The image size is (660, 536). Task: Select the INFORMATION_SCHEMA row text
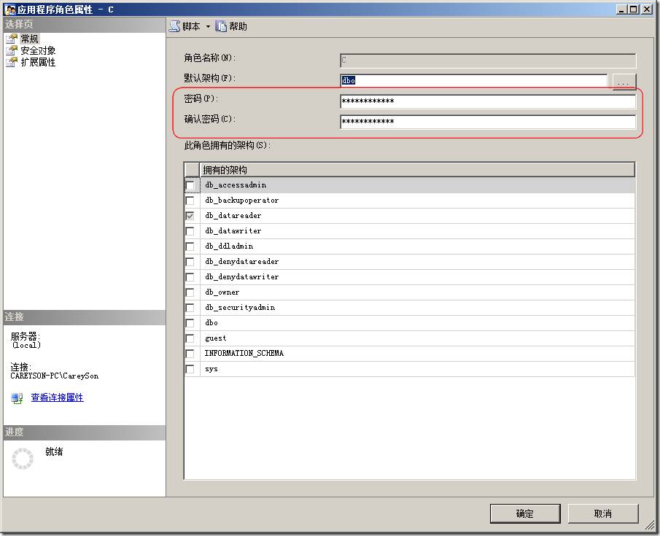point(244,353)
